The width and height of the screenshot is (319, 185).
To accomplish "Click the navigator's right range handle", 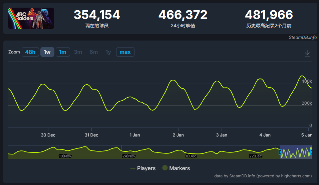I will pos(311,152).
